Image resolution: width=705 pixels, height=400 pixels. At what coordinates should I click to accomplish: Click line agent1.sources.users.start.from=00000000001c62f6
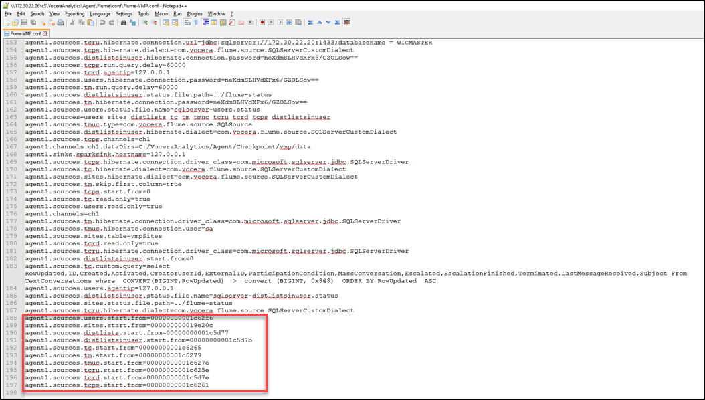pyautogui.click(x=119, y=318)
